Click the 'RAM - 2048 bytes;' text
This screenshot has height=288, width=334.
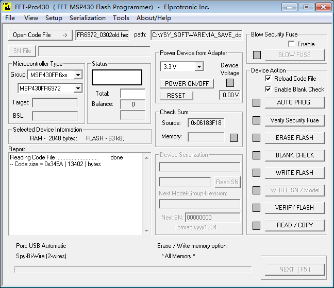coord(54,138)
